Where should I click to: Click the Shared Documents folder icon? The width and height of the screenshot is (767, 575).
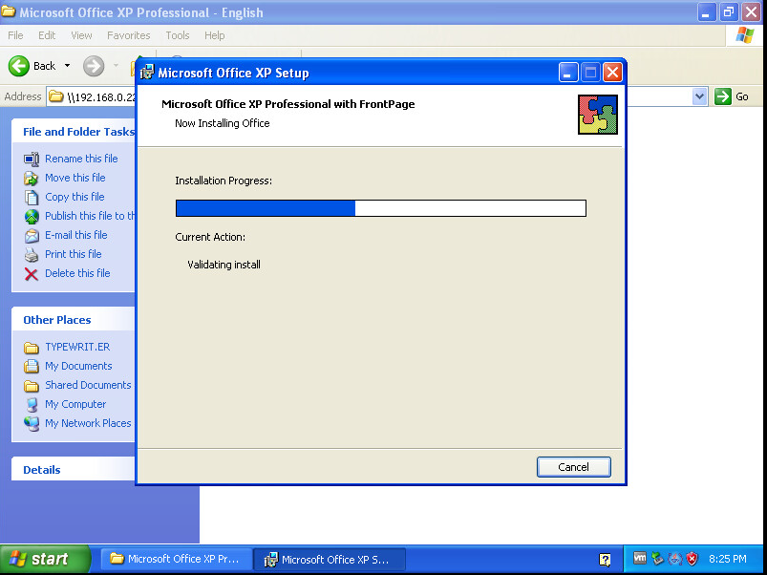click(32, 386)
